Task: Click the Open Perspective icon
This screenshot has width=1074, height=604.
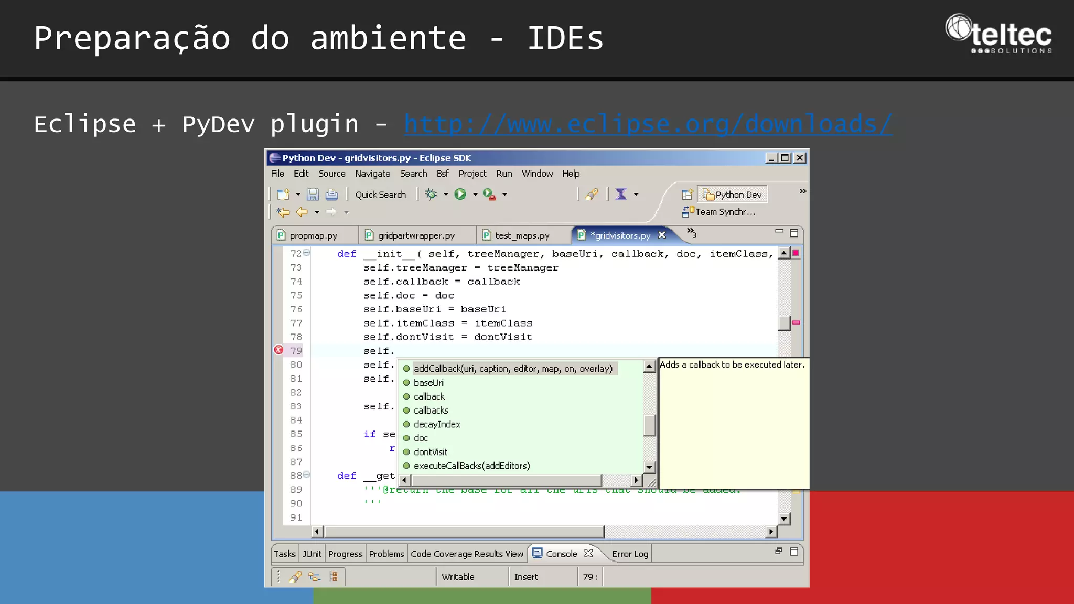Action: click(x=687, y=195)
